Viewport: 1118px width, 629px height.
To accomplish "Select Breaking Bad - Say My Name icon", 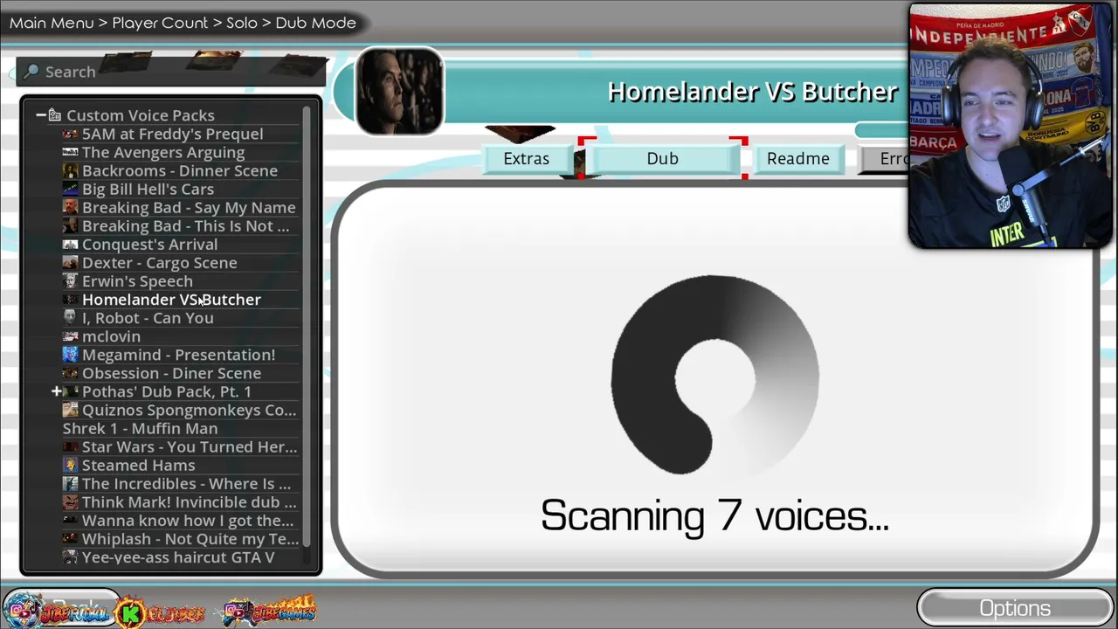I will 70,207.
